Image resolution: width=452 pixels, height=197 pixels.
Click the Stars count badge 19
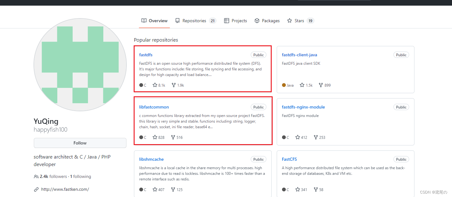coord(311,21)
